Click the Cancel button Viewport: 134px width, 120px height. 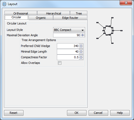tap(98, 113)
